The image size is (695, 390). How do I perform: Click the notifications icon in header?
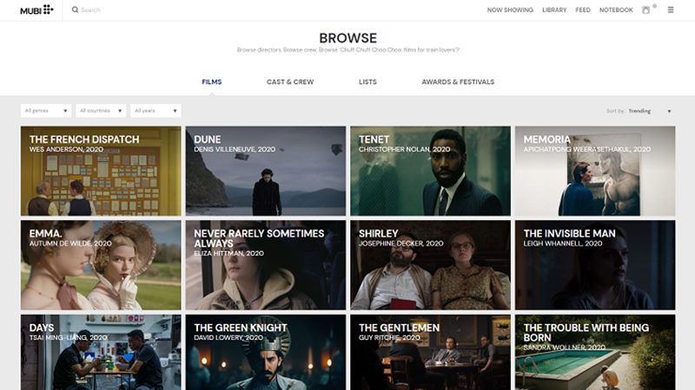[x=646, y=10]
